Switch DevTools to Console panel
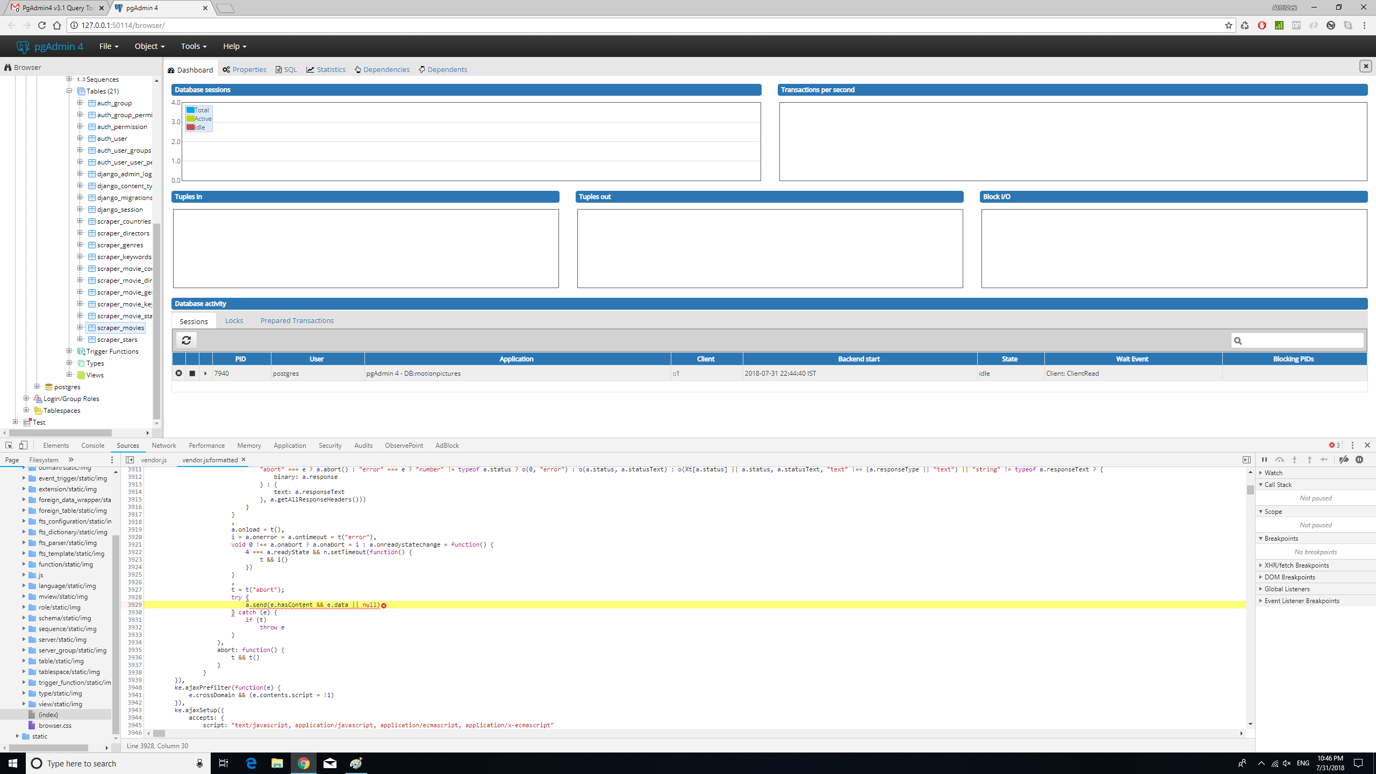 tap(92, 445)
